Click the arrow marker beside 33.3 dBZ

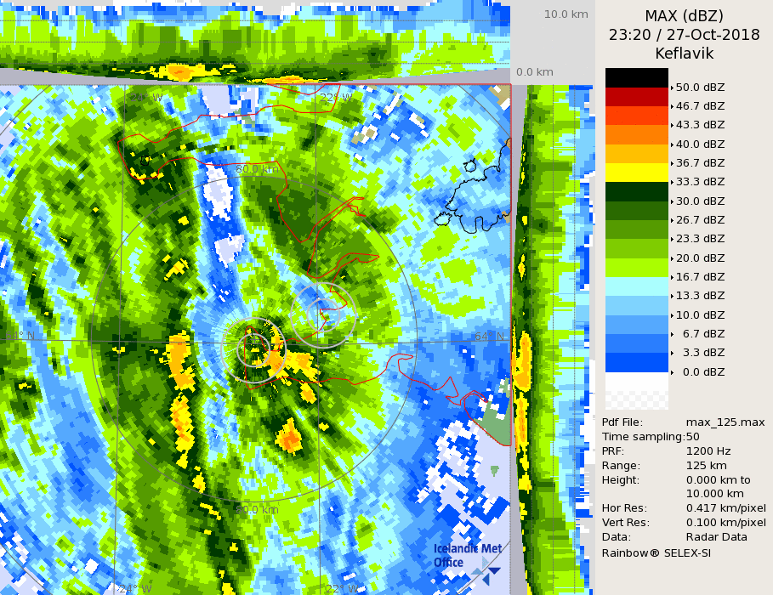(x=672, y=182)
